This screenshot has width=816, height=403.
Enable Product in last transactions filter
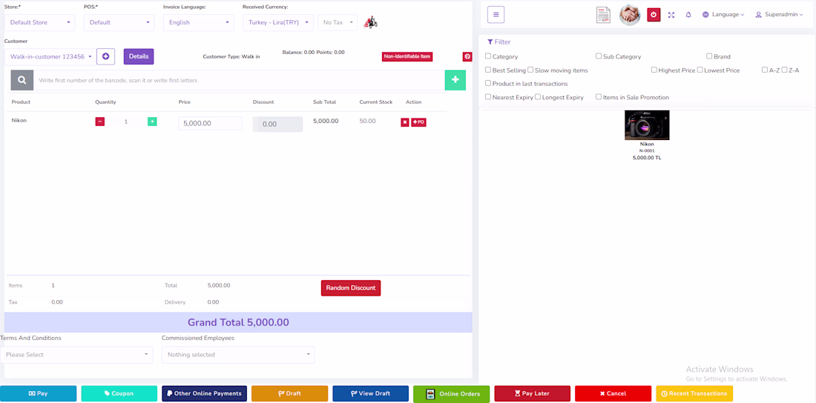[x=488, y=83]
